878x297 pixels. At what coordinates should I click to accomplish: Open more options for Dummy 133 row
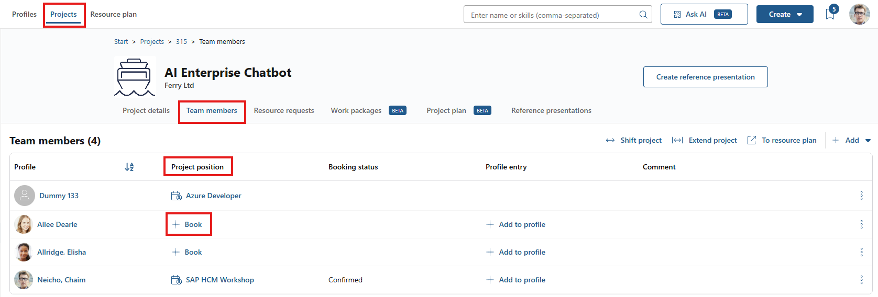861,196
